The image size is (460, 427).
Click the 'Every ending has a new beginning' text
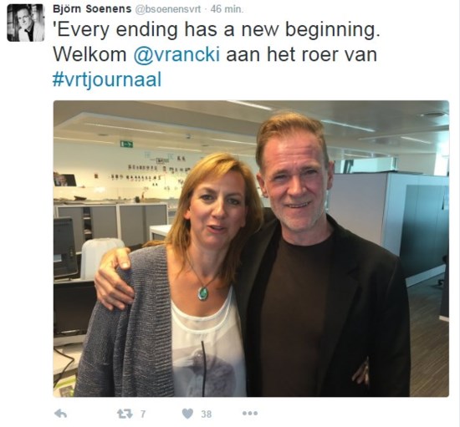[217, 30]
